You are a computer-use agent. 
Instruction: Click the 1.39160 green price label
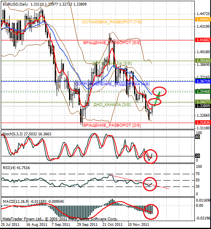203,60
